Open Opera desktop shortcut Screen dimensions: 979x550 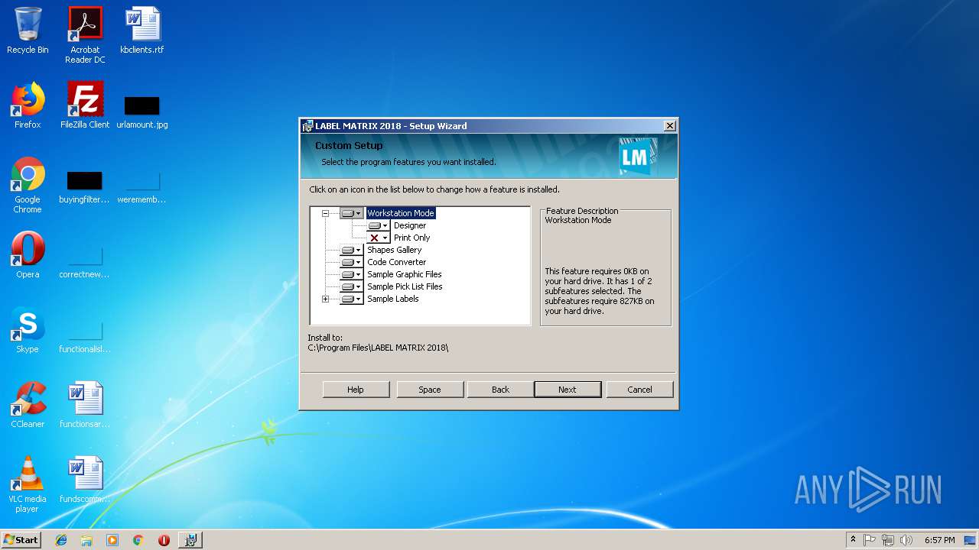[x=28, y=255]
